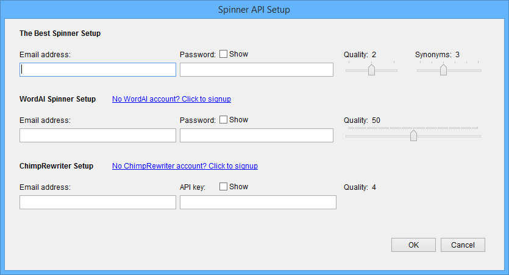The height and width of the screenshot is (275, 509).
Task: Open the ChimpRewriter account signup link
Action: pyautogui.click(x=185, y=166)
